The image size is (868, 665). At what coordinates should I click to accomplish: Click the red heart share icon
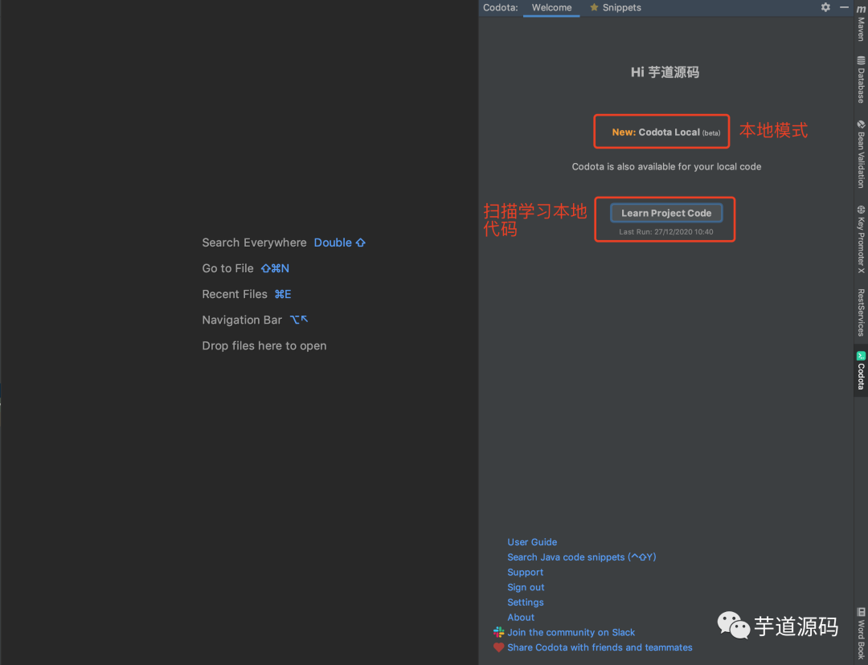[498, 647]
